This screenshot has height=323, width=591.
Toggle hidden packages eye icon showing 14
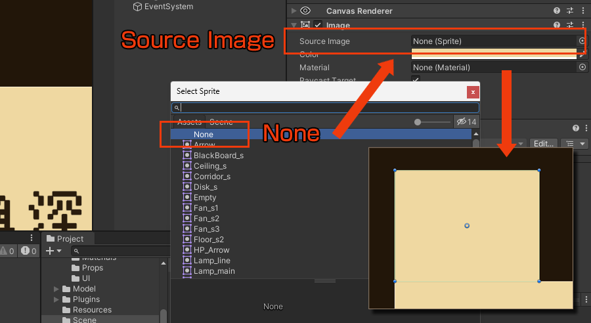tap(466, 121)
